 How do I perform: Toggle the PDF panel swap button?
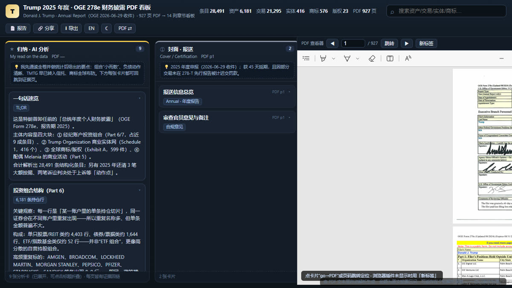coord(125,29)
